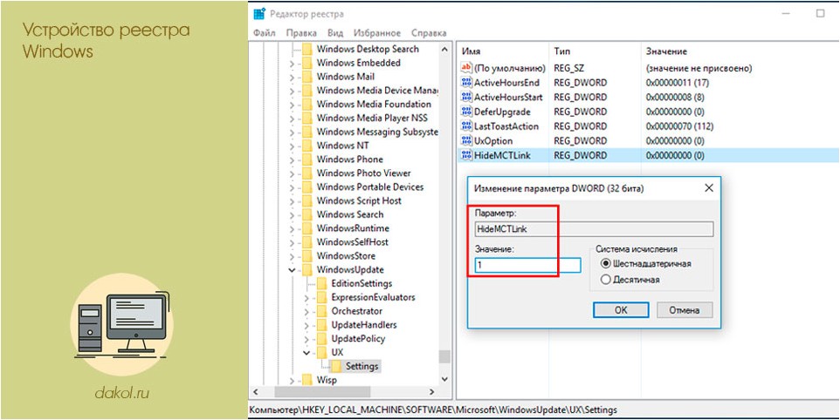Viewport: 840px width, 420px height.
Task: Click the Orchestrator folder icon
Action: (x=322, y=311)
